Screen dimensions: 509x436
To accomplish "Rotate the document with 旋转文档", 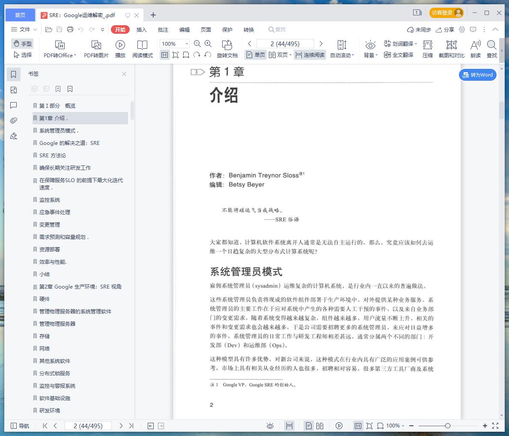I will point(227,49).
